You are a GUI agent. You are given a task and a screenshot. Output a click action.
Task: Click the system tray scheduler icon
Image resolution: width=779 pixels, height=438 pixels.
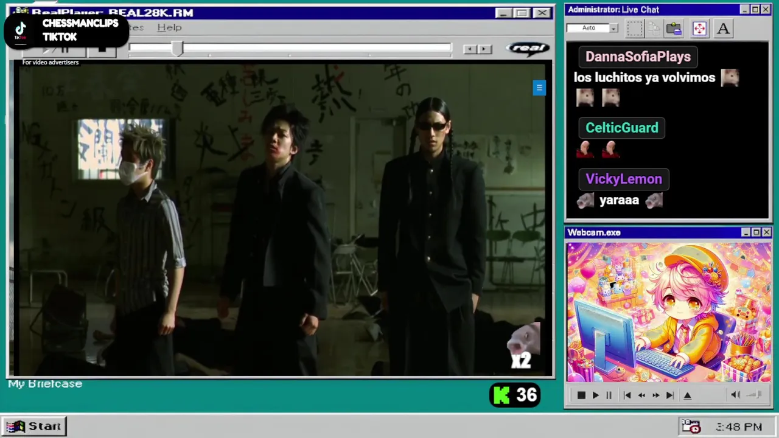691,426
